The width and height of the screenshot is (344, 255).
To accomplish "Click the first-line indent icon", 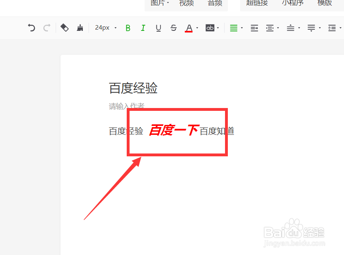I will pos(254,28).
